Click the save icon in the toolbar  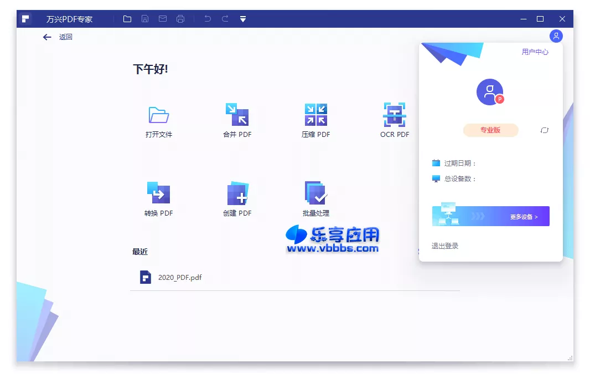click(x=144, y=18)
